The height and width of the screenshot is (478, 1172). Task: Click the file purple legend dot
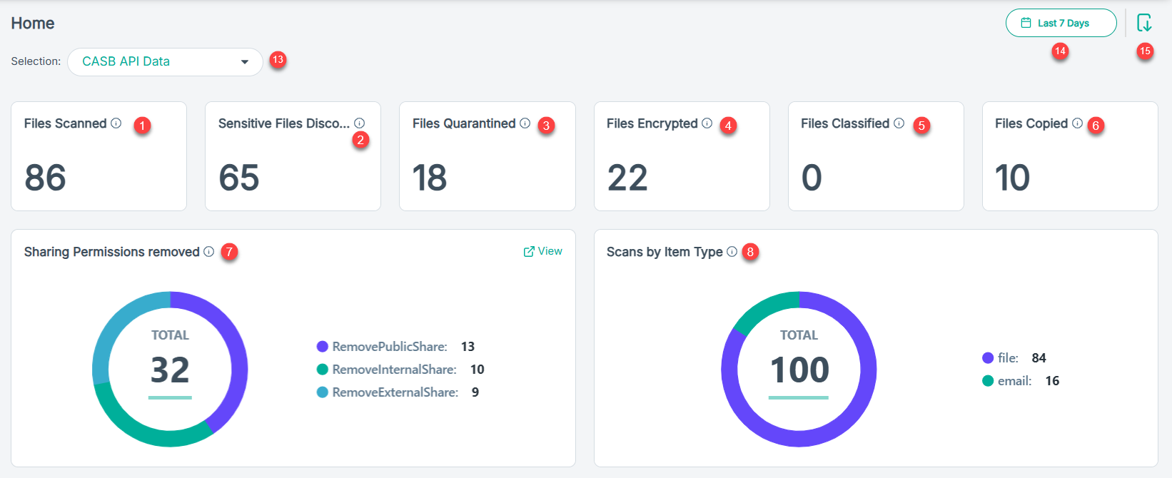tap(988, 358)
